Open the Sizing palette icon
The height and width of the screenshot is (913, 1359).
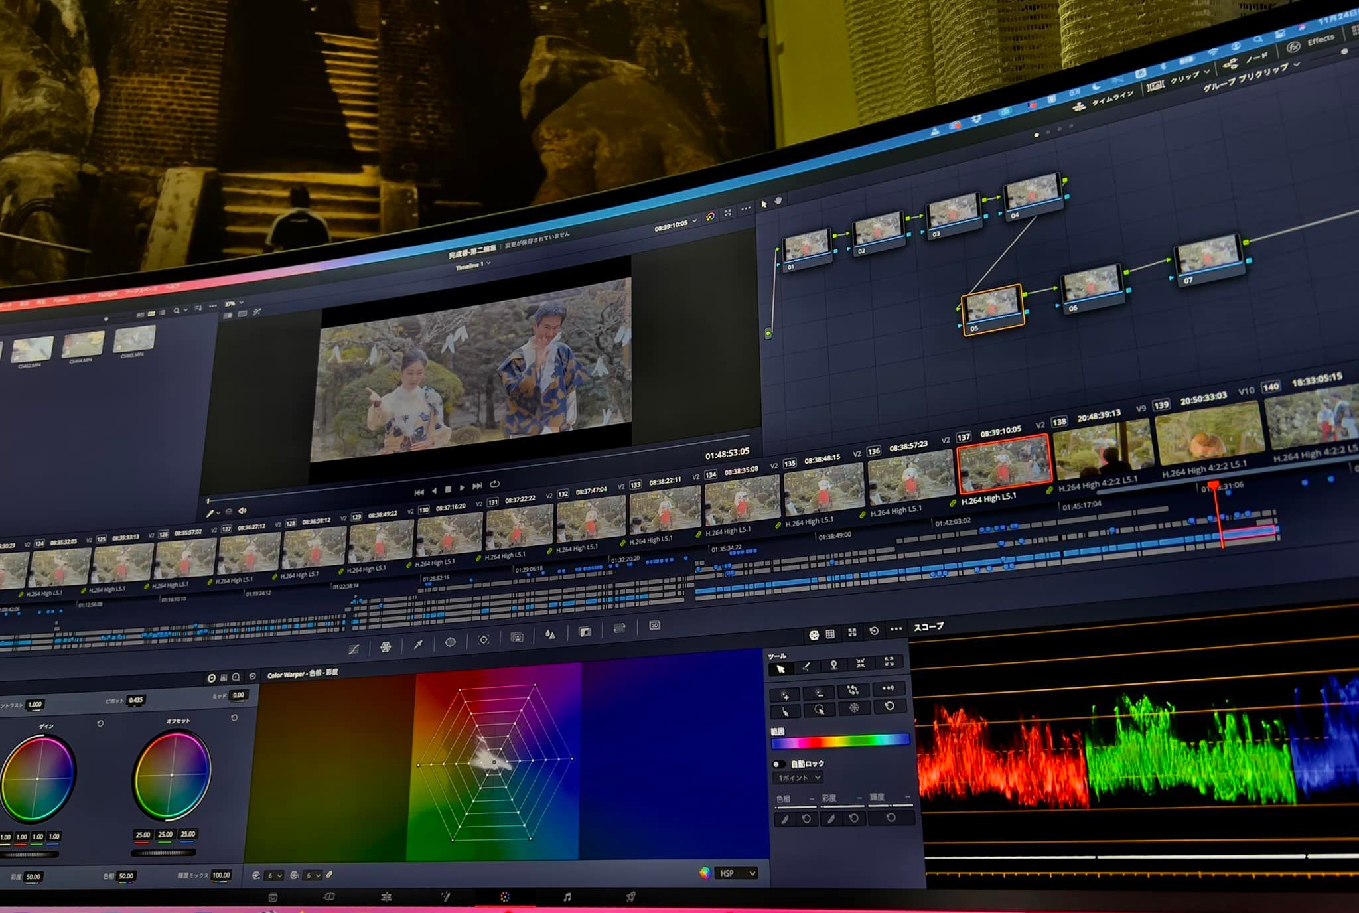point(619,628)
